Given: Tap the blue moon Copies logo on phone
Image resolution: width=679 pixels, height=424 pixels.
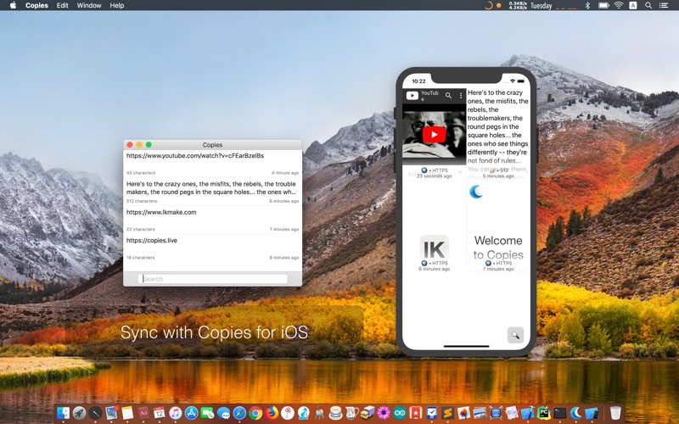Looking at the screenshot, I should 476,192.
